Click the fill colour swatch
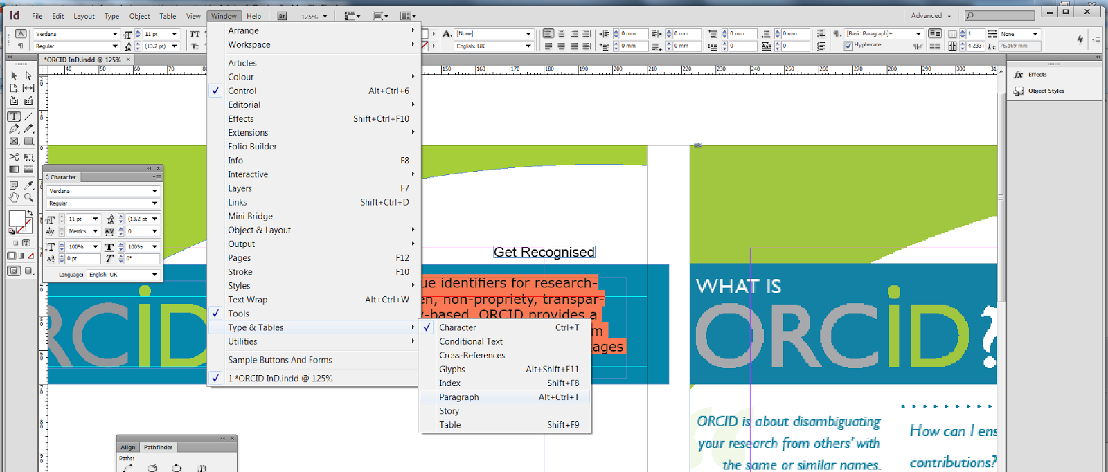The width and height of the screenshot is (1108, 472). [x=16, y=218]
